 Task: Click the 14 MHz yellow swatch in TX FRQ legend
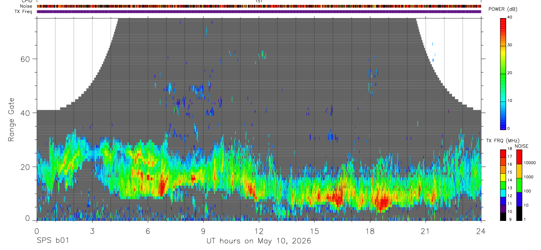(x=503, y=177)
